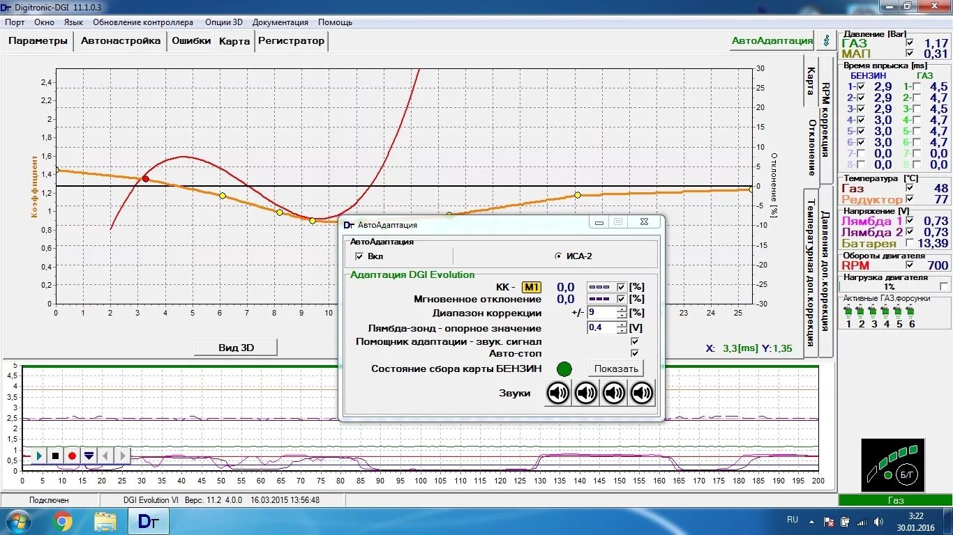This screenshot has width=953, height=535.
Task: Open the Помощь menu
Action: click(335, 22)
